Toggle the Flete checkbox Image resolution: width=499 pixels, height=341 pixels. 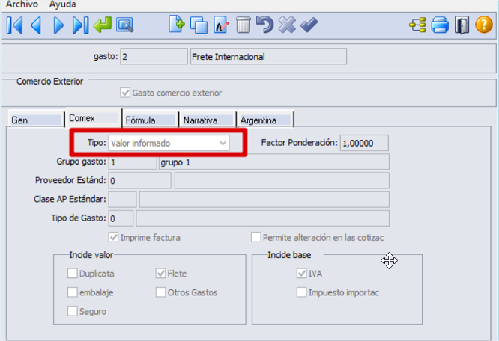coord(160,274)
